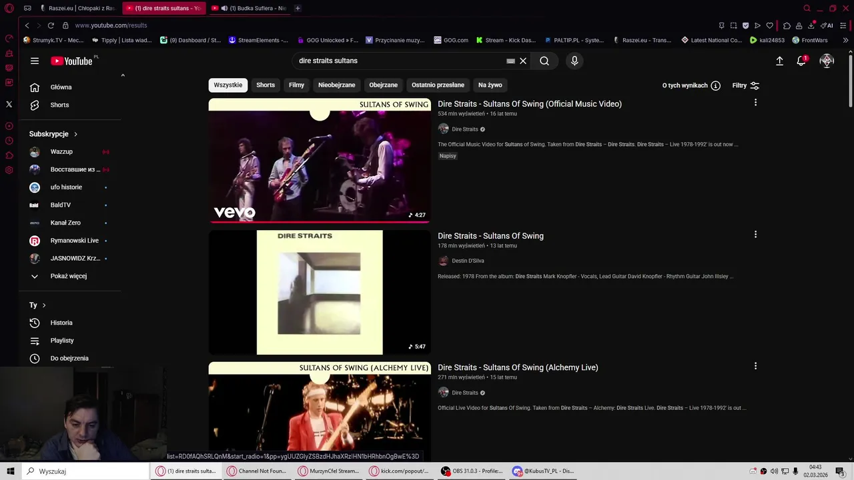Add page to bookmarks heart icon
Viewport: 854px width, 480px height.
(x=769, y=25)
